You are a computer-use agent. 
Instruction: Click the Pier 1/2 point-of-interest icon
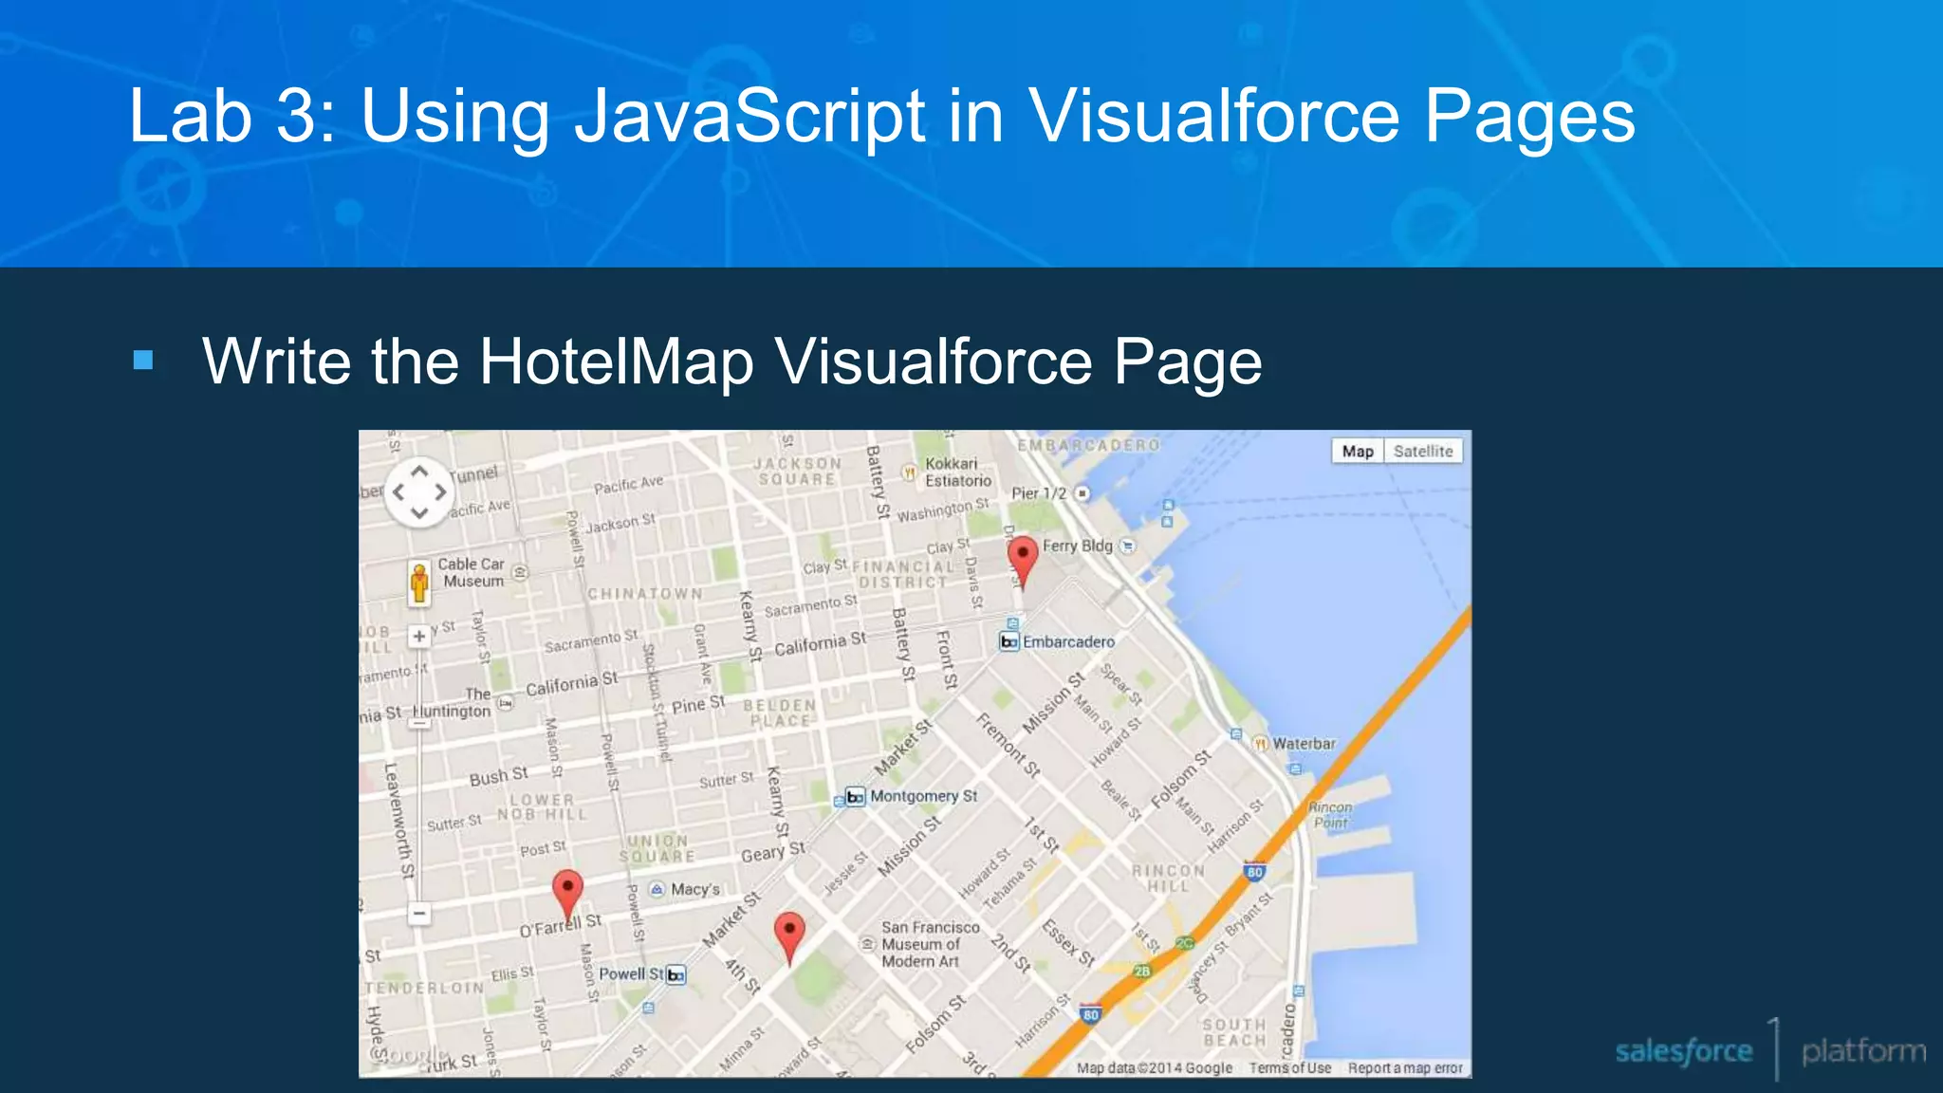(1083, 493)
